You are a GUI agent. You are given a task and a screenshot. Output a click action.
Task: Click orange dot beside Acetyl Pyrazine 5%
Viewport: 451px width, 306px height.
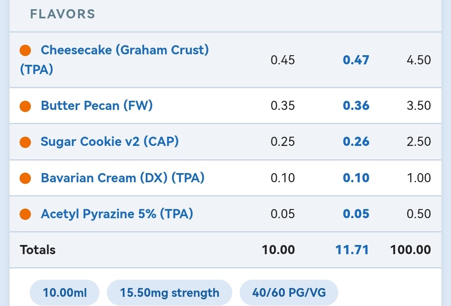click(x=25, y=214)
